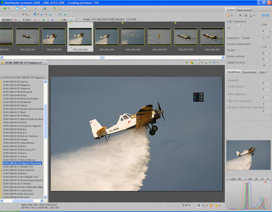The image size is (272, 212).
Task: Adjust the Exposure compensation slider
Action: click(x=245, y=47)
